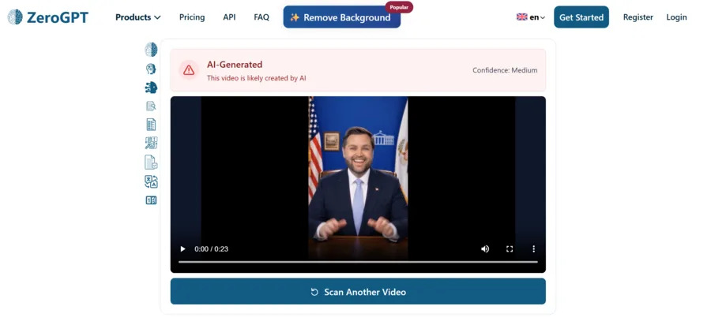This screenshot has height=321, width=711.
Task: Open the FAQ page
Action: click(261, 17)
